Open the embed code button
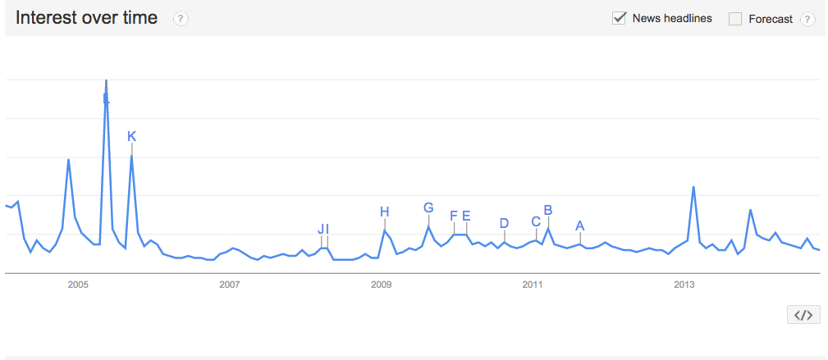Screen dimensions: 828x360 click(x=803, y=315)
